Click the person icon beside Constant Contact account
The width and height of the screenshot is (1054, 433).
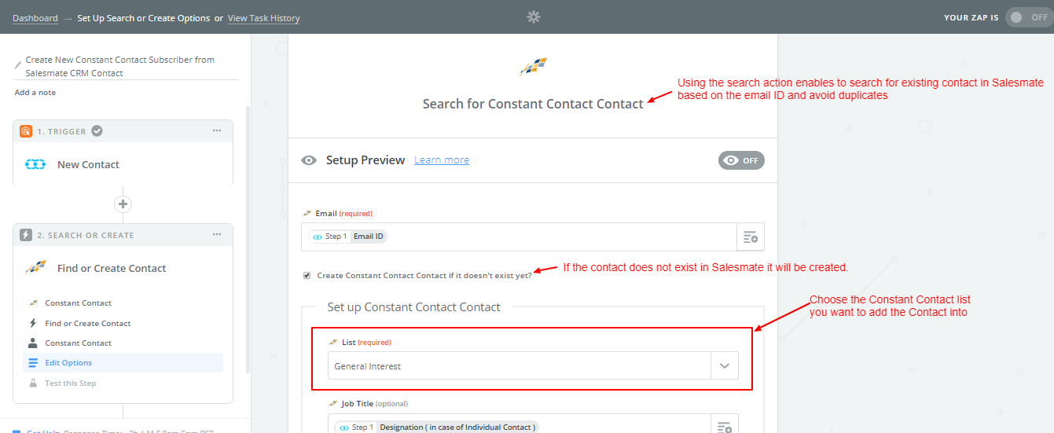pyautogui.click(x=33, y=343)
